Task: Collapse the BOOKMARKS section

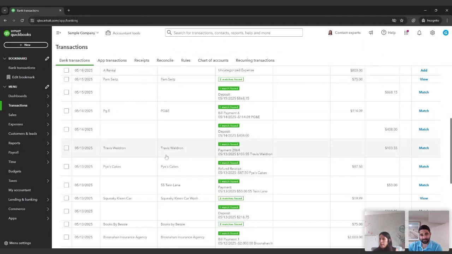Action: (5, 58)
